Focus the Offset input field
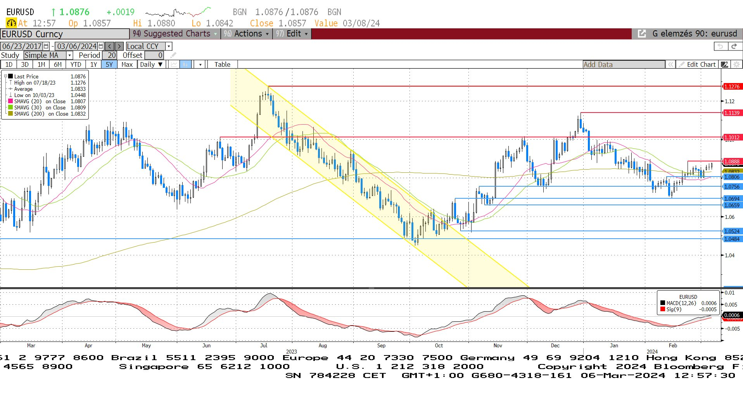Image resolution: width=743 pixels, height=397 pixels. click(154, 55)
